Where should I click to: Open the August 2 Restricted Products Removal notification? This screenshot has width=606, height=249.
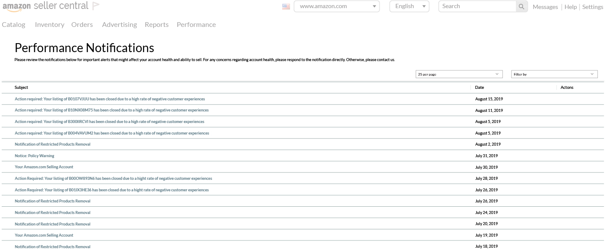[x=52, y=144]
